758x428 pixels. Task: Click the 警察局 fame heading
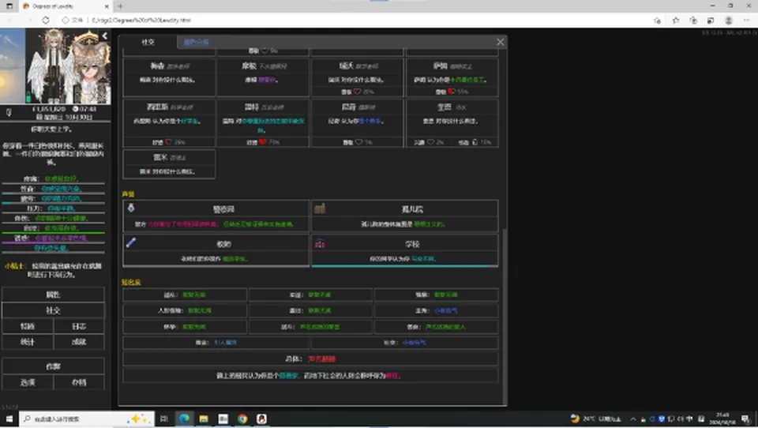[x=223, y=209]
